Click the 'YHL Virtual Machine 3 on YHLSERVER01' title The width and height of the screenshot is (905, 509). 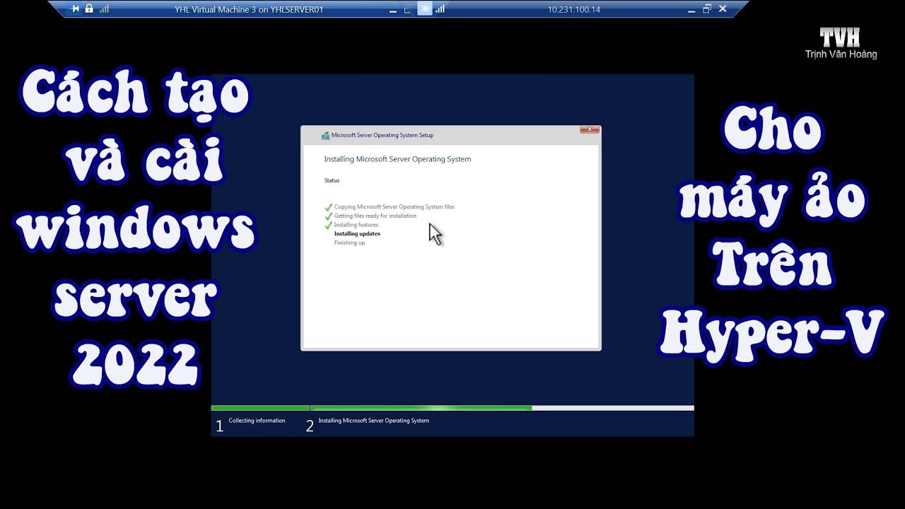249,9
